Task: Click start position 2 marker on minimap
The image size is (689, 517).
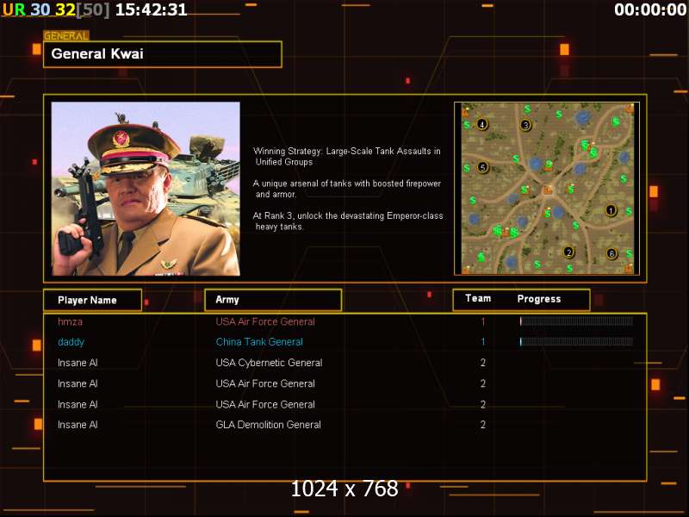Action: 569,252
